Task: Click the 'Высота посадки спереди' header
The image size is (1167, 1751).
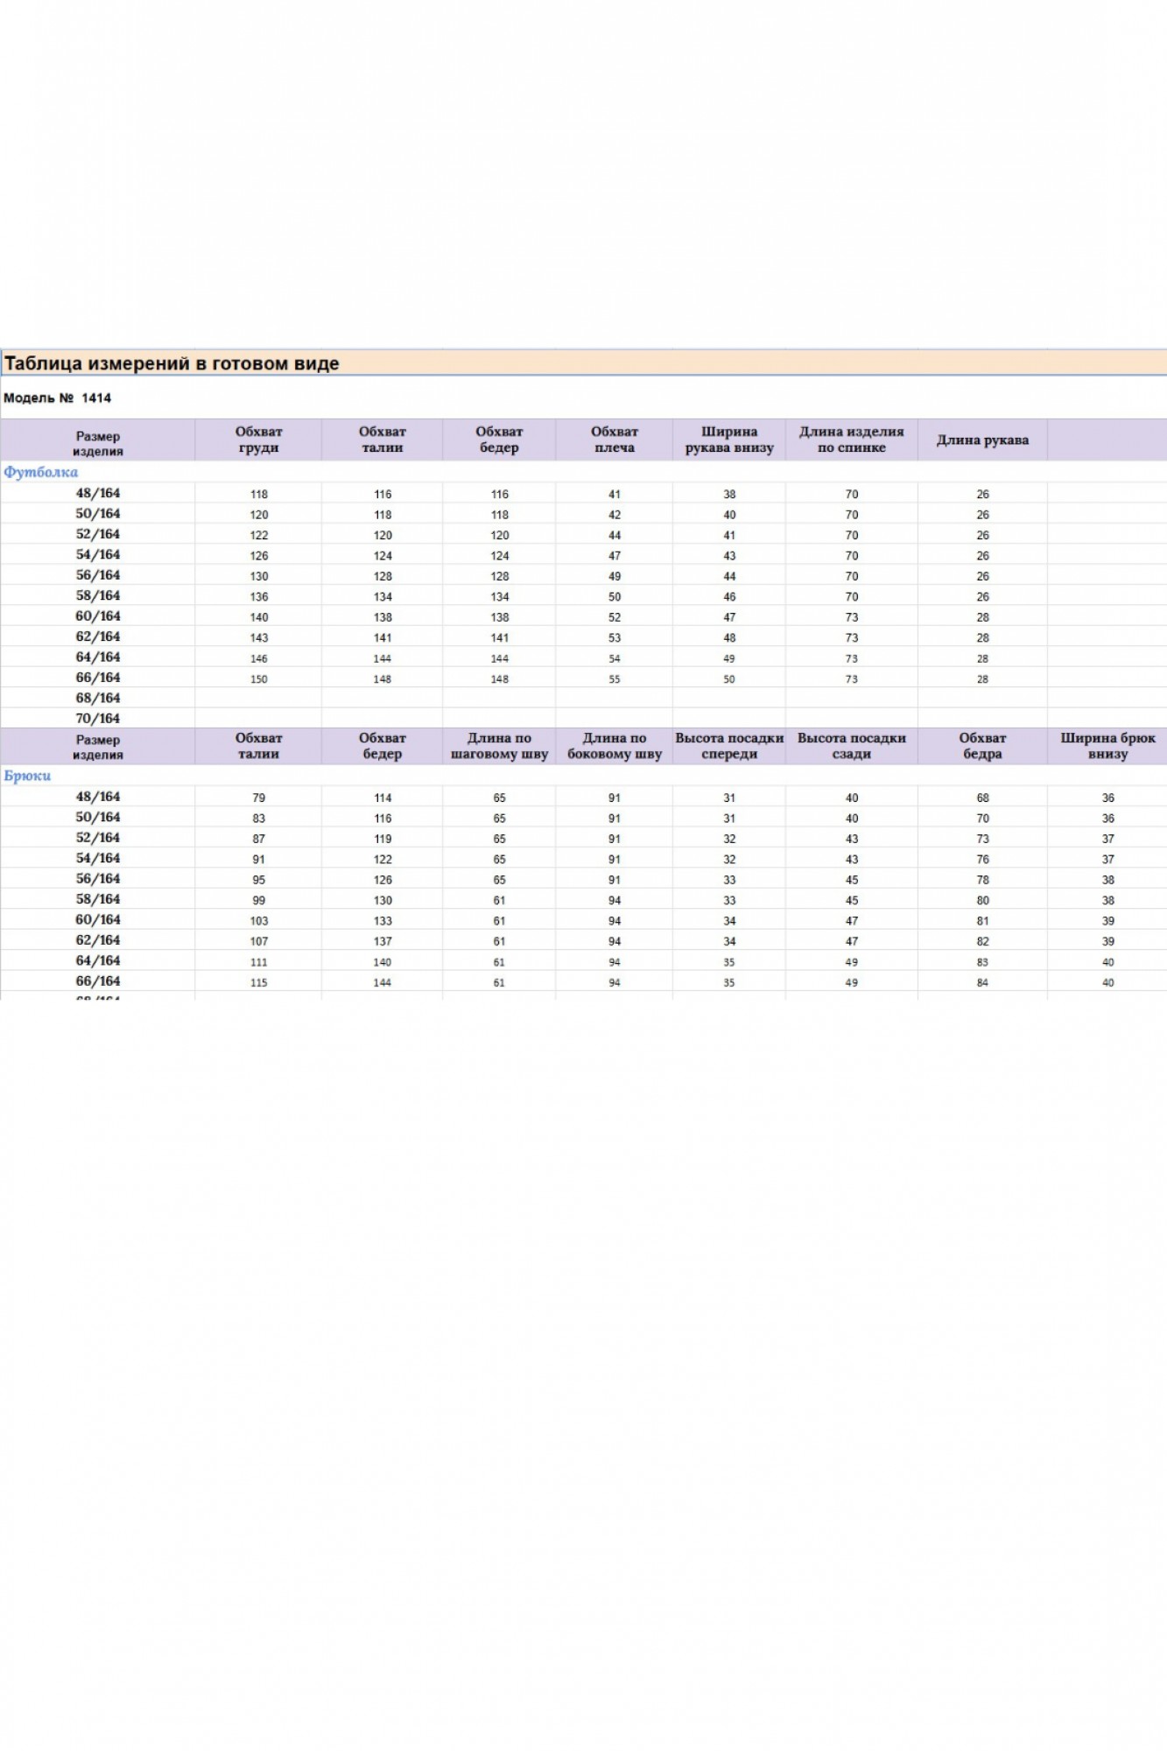Action: click(x=728, y=746)
